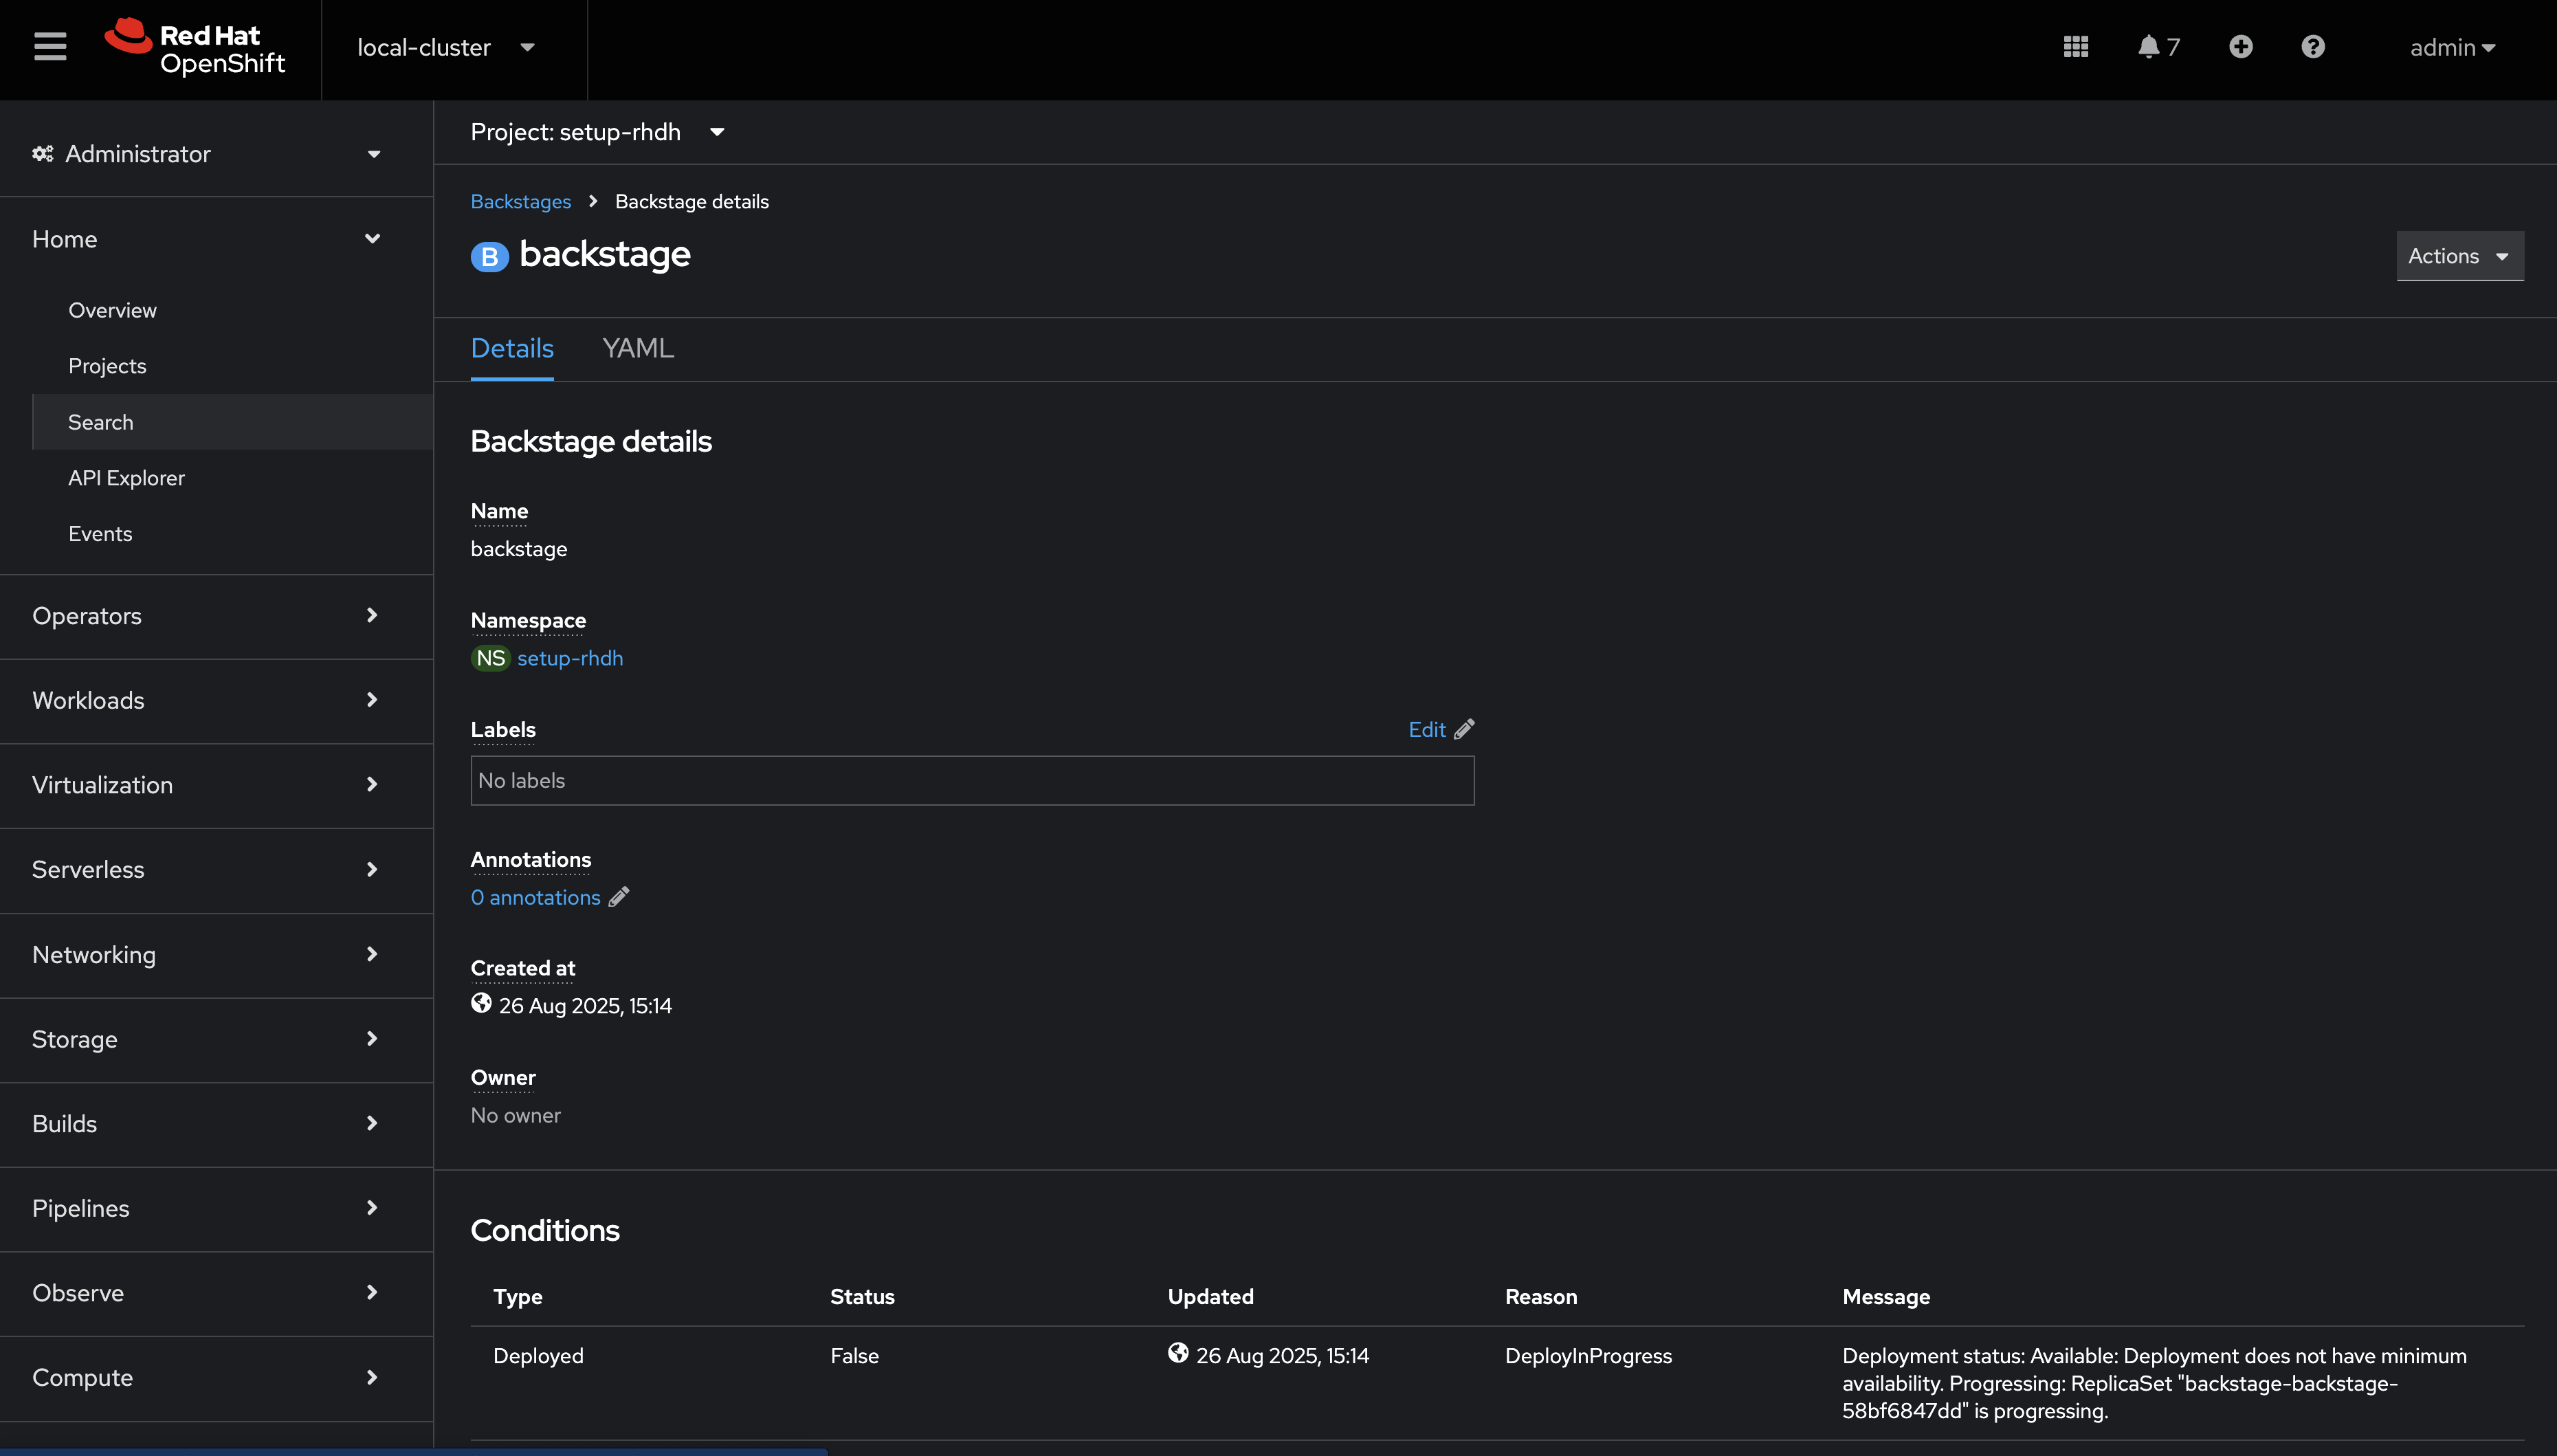Viewport: 2557px width, 1456px height.
Task: Click the No owner text
Action: 516,1115
